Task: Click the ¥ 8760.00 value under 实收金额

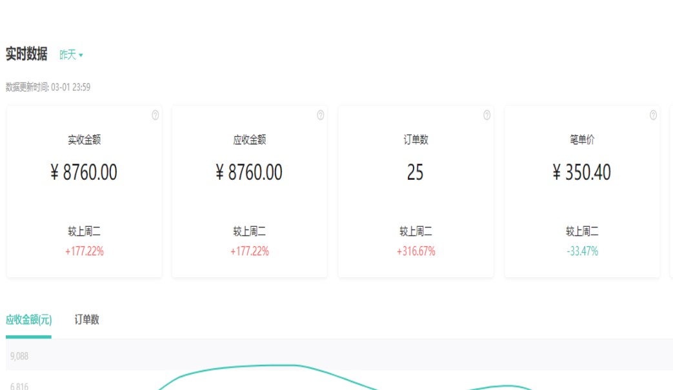Action: coord(84,173)
